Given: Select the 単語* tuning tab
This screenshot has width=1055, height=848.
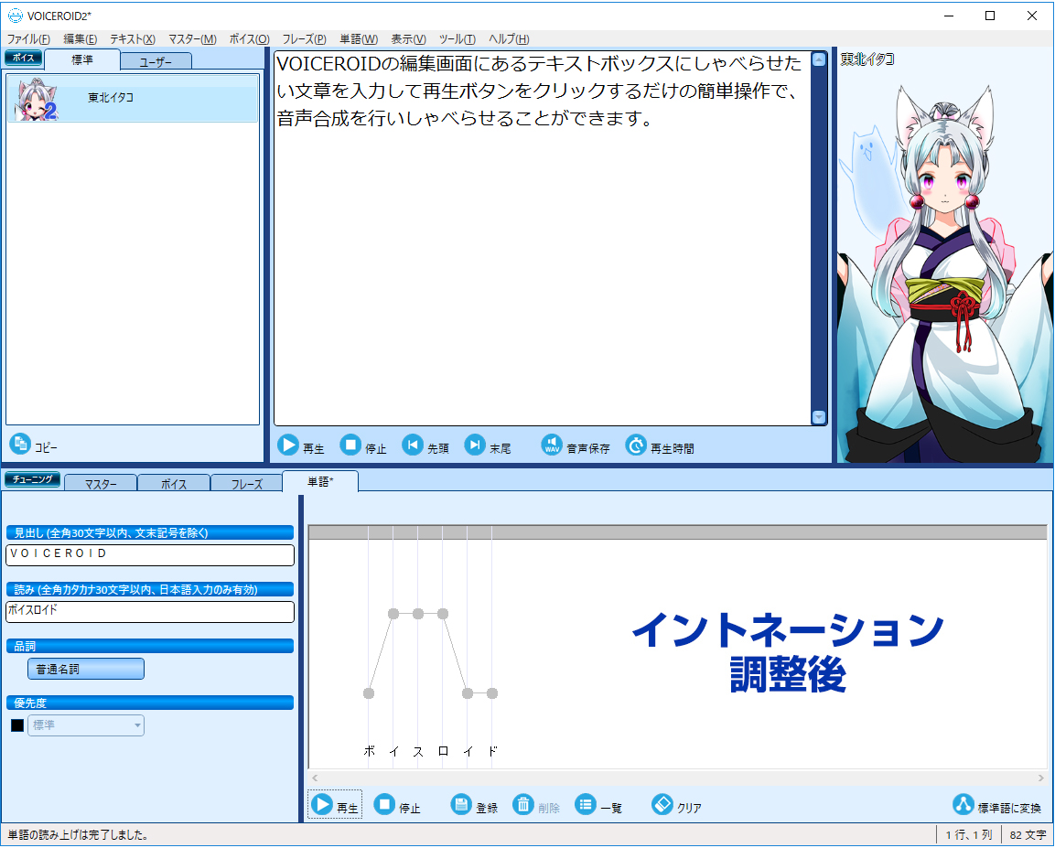Looking at the screenshot, I should pyautogui.click(x=320, y=481).
